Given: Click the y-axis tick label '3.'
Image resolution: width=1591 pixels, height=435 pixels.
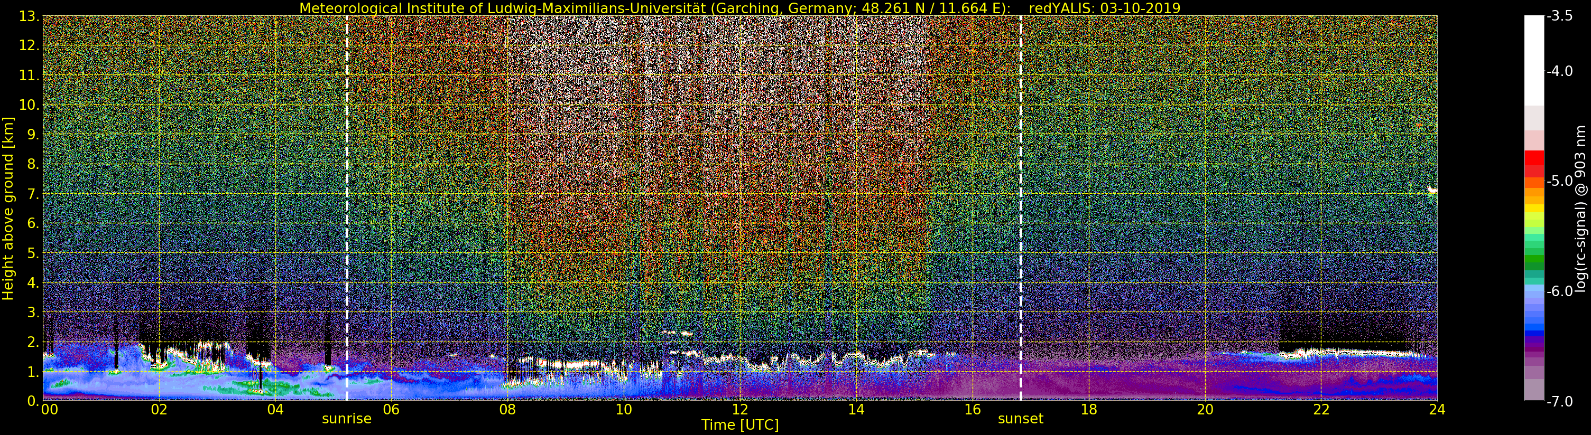Looking at the screenshot, I should point(33,312).
